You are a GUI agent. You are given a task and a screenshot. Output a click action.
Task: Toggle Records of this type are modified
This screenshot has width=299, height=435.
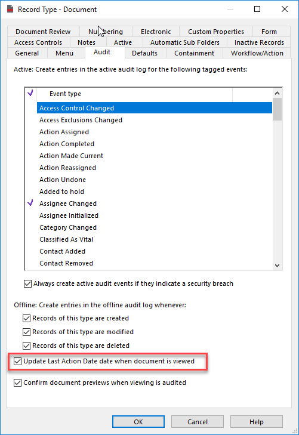point(26,332)
